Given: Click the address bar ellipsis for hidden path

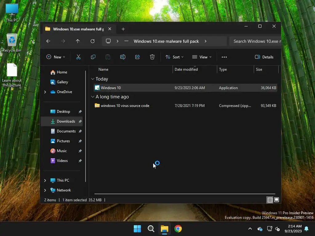Looking at the screenshot, I should pyautogui.click(x=126, y=41).
